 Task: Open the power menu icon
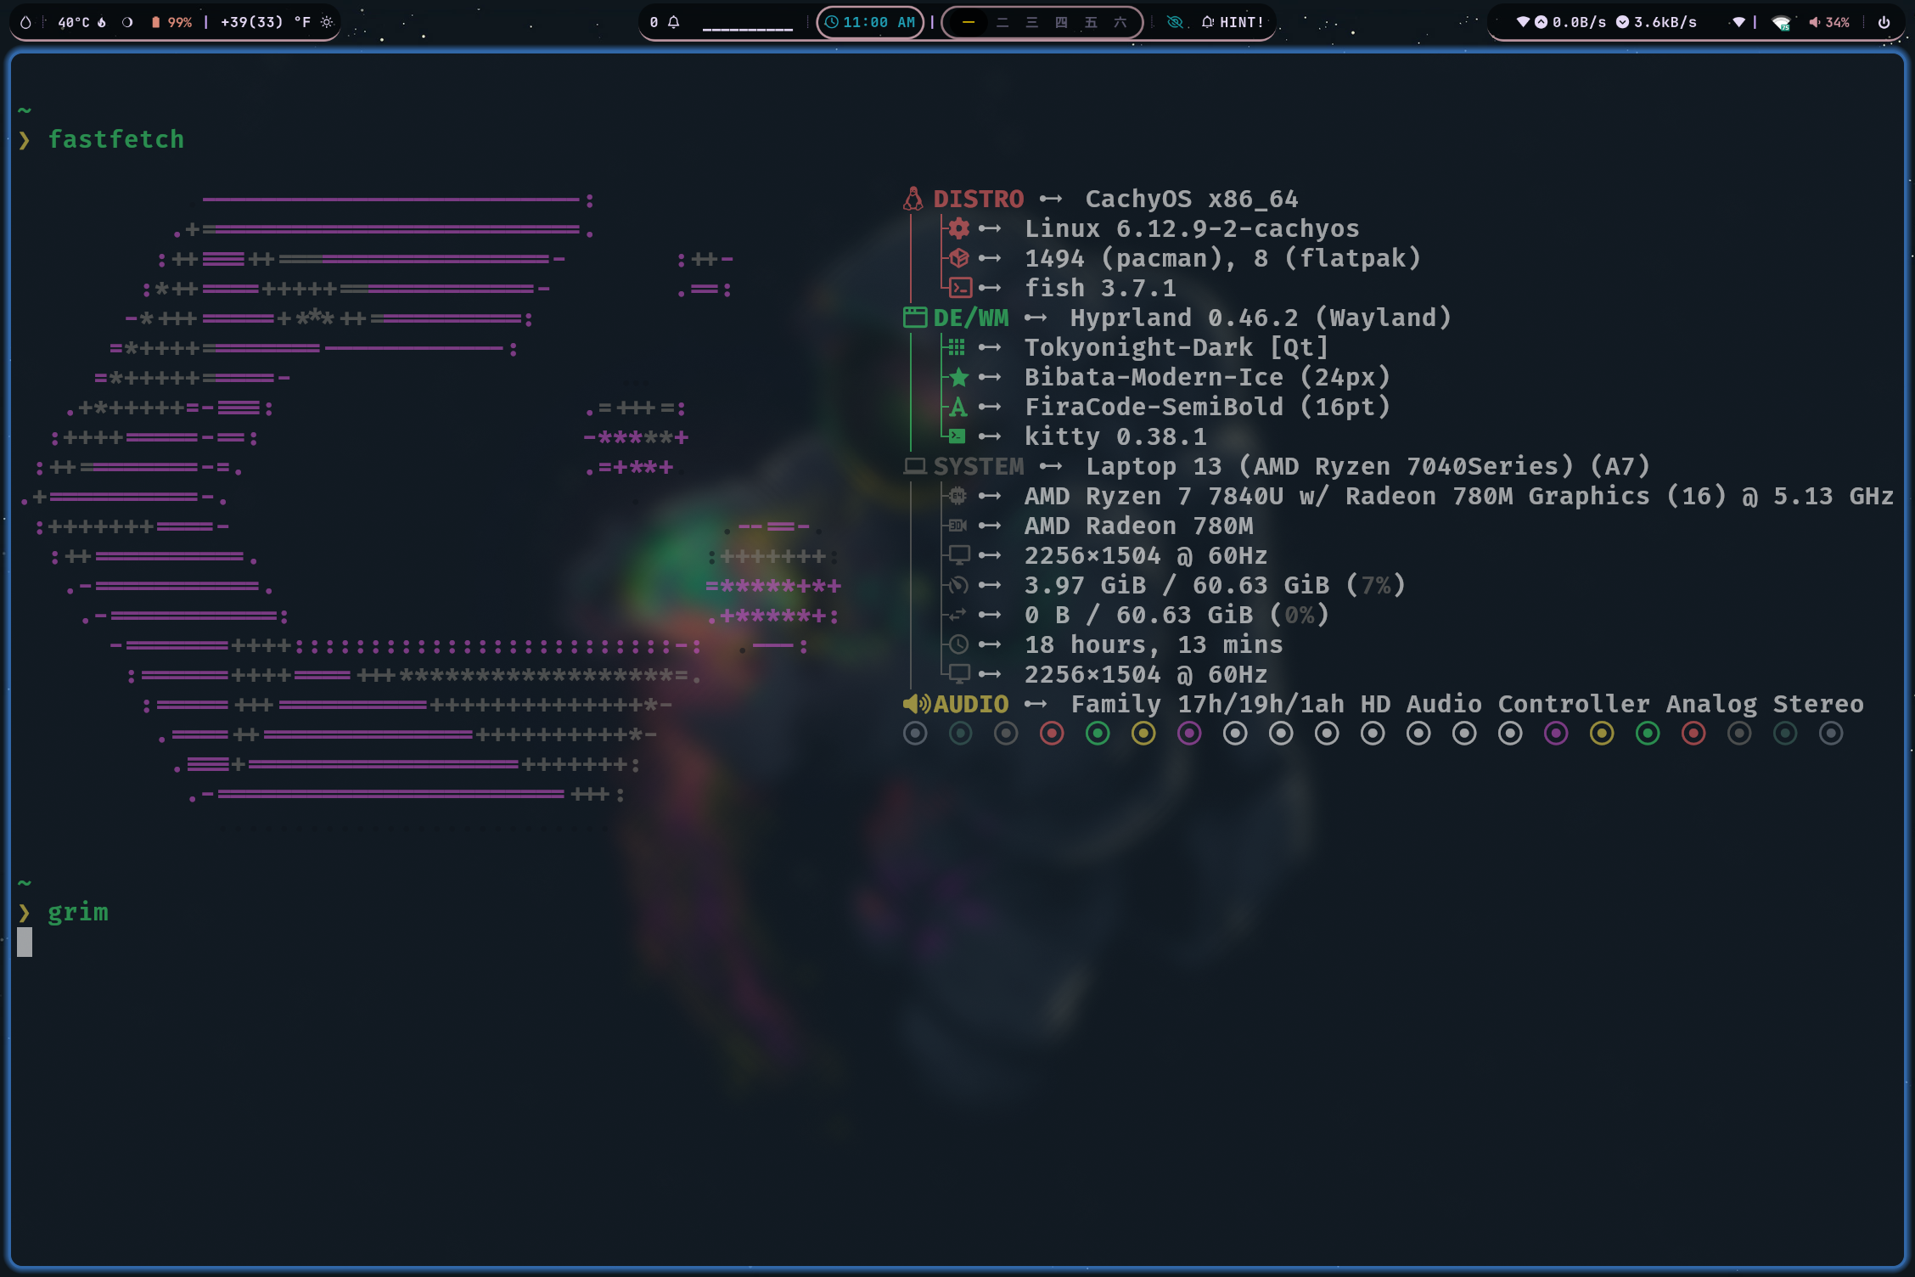coord(1884,22)
